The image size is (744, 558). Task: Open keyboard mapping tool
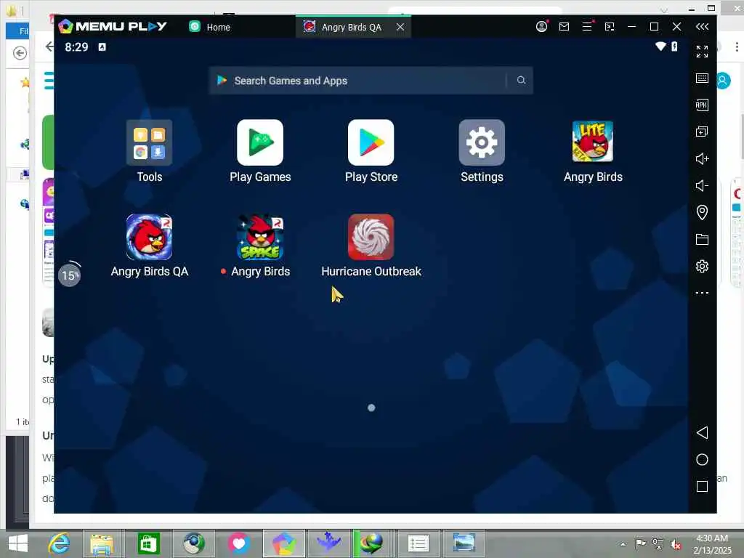703,78
